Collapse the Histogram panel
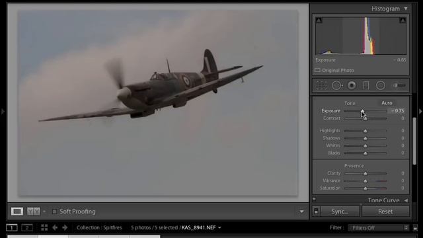Screen dimensions: 423x238 tap(406, 9)
